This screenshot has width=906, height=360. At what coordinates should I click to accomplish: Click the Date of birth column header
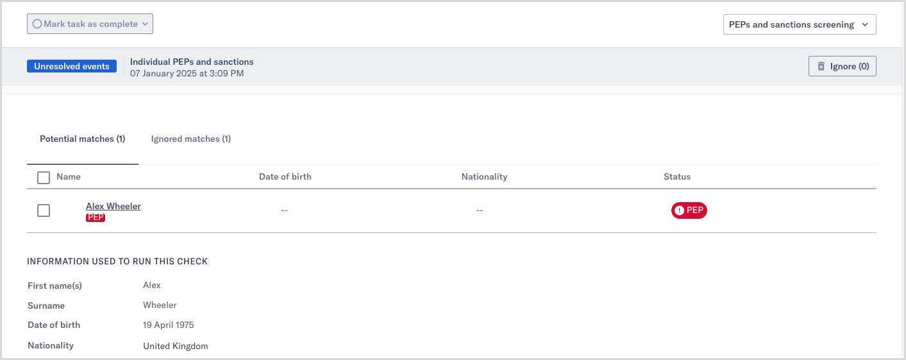285,176
